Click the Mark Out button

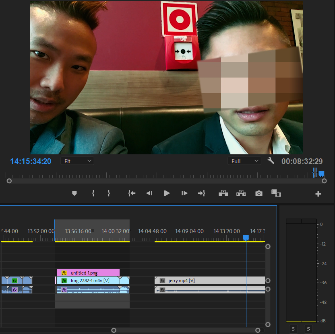pos(109,193)
